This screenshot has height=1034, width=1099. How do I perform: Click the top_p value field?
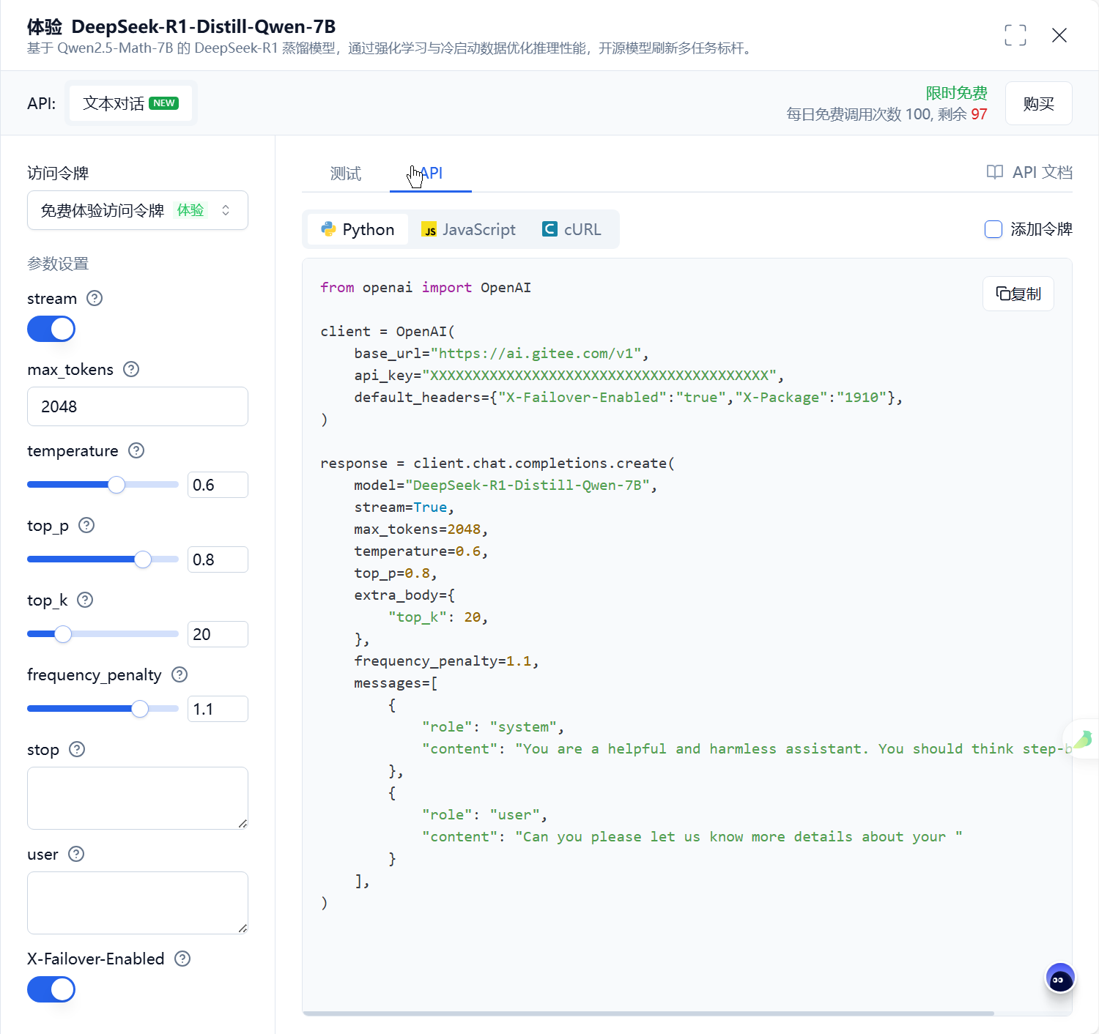[218, 559]
